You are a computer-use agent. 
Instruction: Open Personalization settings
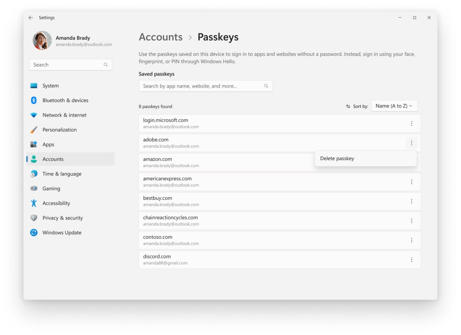[71, 130]
